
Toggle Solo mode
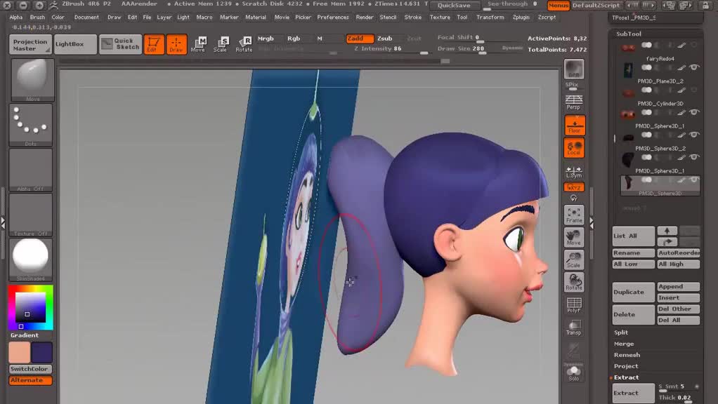tap(574, 372)
